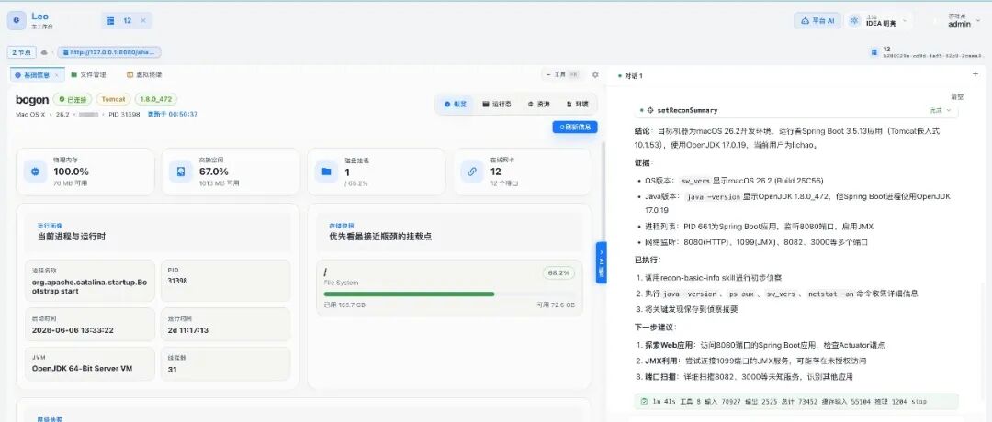Click the netstat -an code snippet
This screenshot has width=992, height=422.
point(831,294)
